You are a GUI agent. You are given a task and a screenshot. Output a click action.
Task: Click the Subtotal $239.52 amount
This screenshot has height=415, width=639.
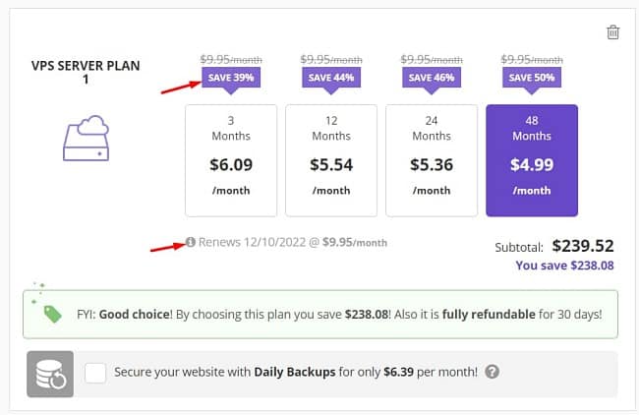pos(583,246)
